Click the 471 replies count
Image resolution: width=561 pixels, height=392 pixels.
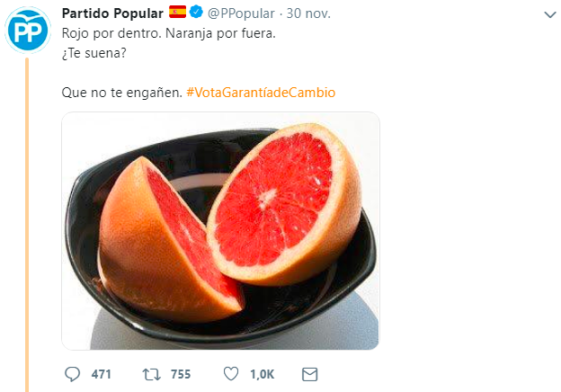tap(99, 373)
